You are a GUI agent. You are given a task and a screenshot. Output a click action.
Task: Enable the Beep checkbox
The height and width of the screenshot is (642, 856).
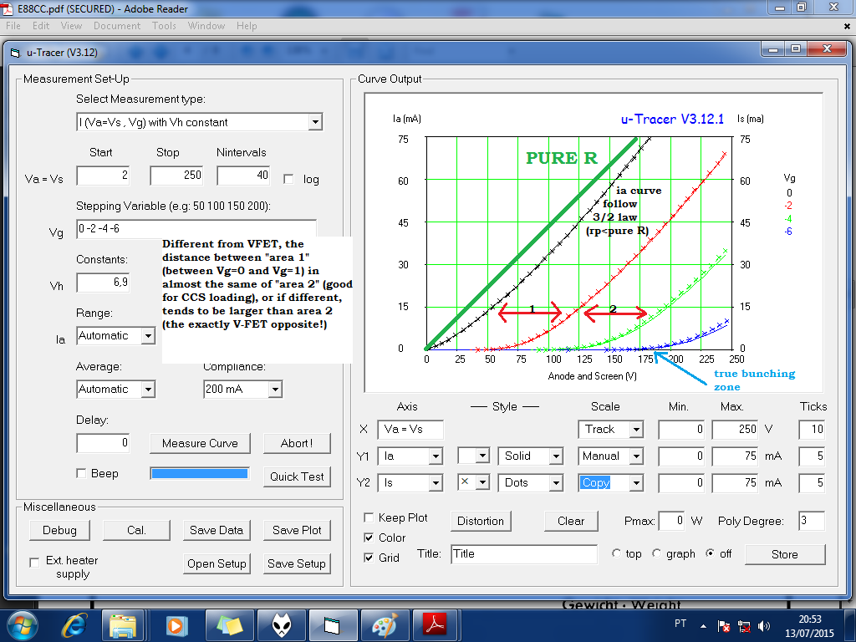(81, 473)
